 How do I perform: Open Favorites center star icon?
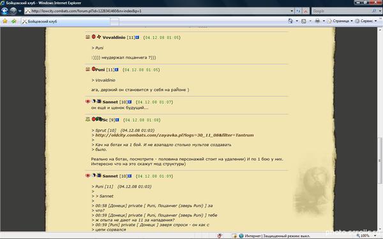5,21
